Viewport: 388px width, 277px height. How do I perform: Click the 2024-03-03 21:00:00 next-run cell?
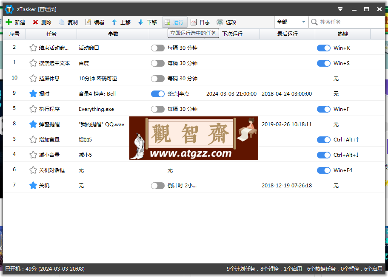pos(231,94)
